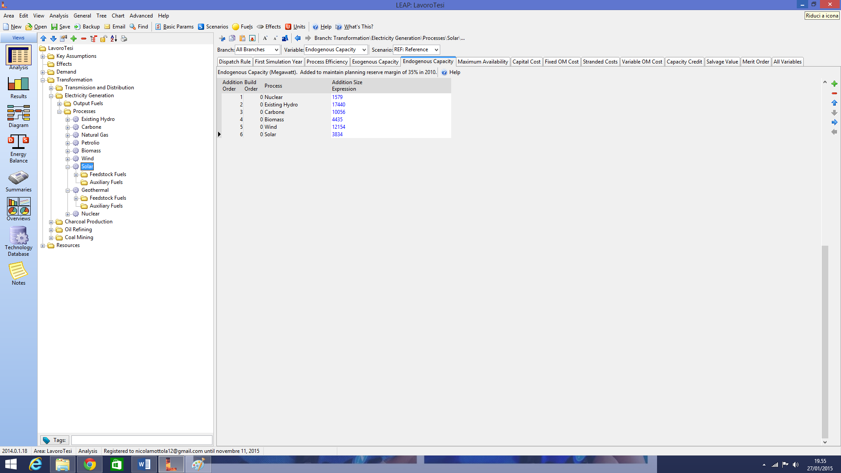Switch to the All Variables tab
Viewport: 841px width, 473px height.
pyautogui.click(x=787, y=62)
